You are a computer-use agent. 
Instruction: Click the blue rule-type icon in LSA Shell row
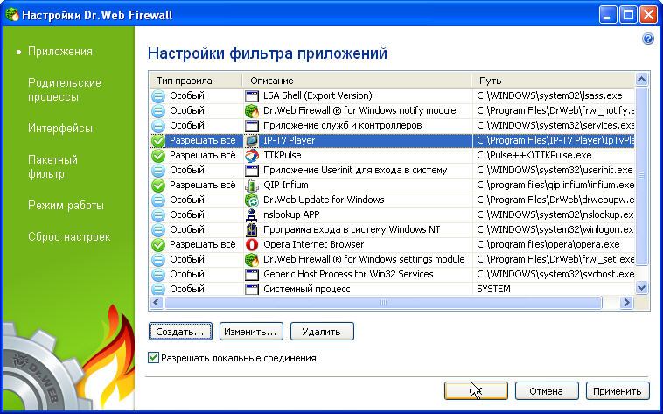[x=158, y=95]
